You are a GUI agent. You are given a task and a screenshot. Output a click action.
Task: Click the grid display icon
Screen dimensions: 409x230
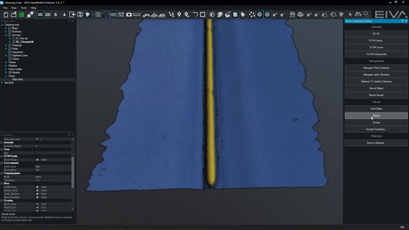click(x=98, y=15)
